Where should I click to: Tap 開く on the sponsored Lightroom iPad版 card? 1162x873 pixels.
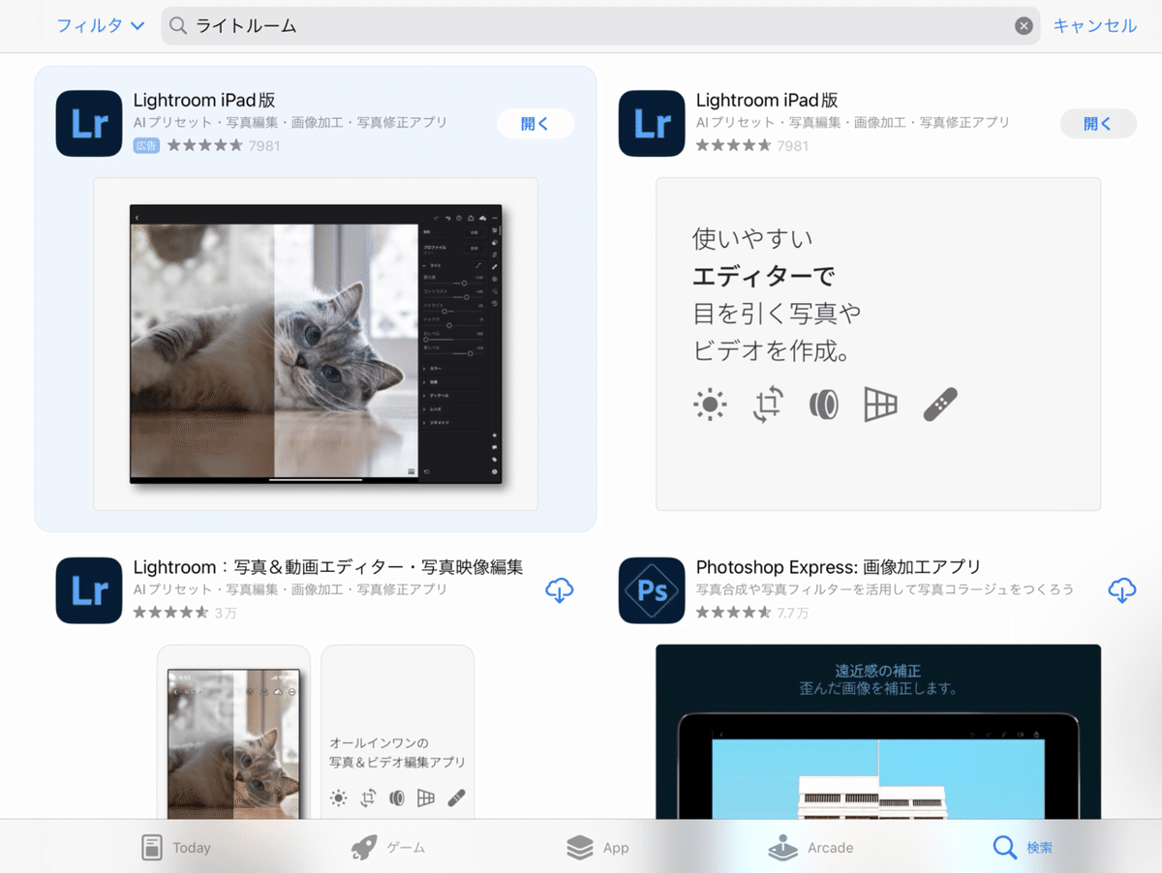(x=535, y=123)
